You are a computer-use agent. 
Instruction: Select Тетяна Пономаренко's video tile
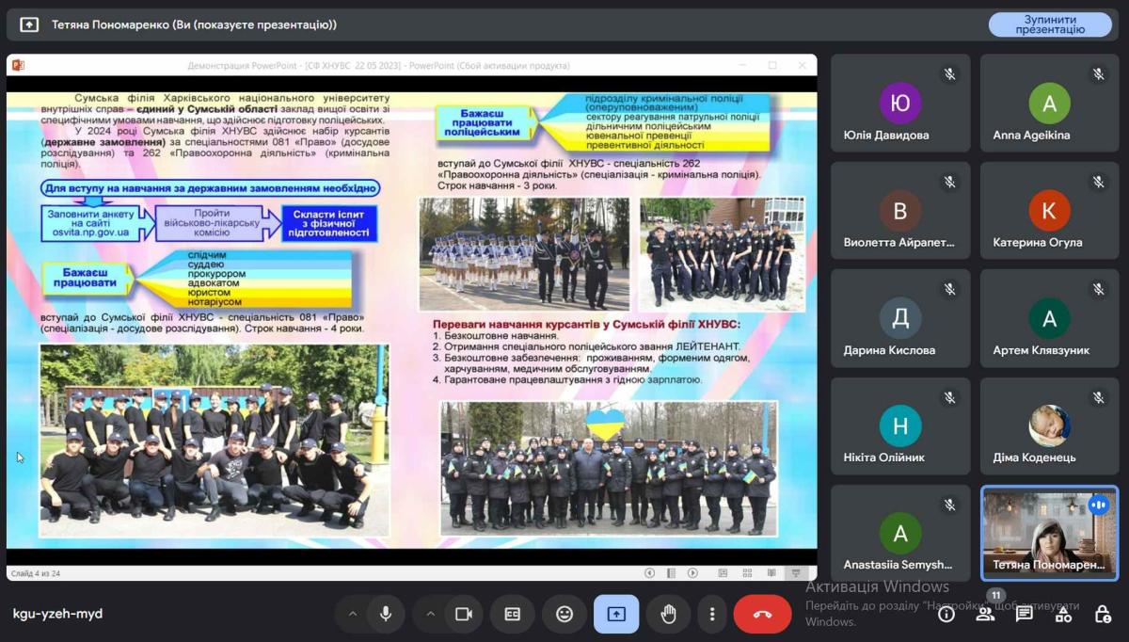[1050, 533]
